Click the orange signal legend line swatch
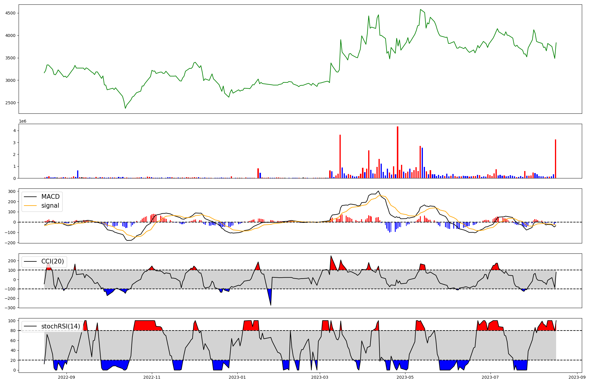 tap(30, 206)
